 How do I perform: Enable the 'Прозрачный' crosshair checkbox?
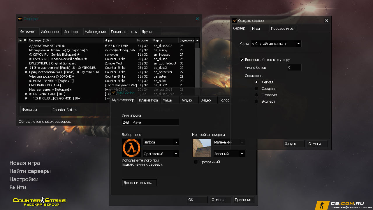tap(196, 162)
